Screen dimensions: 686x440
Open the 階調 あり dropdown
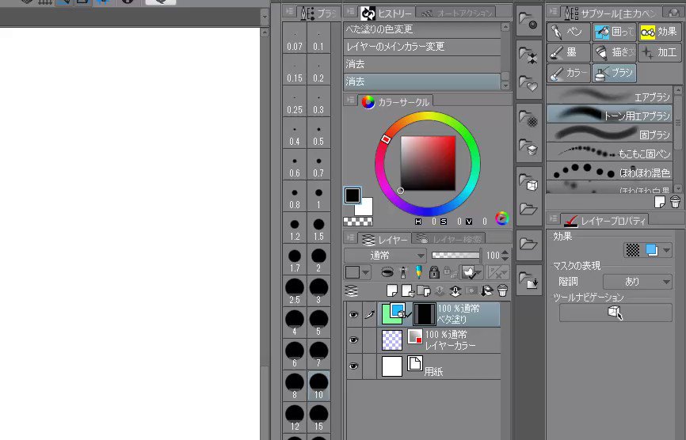638,282
